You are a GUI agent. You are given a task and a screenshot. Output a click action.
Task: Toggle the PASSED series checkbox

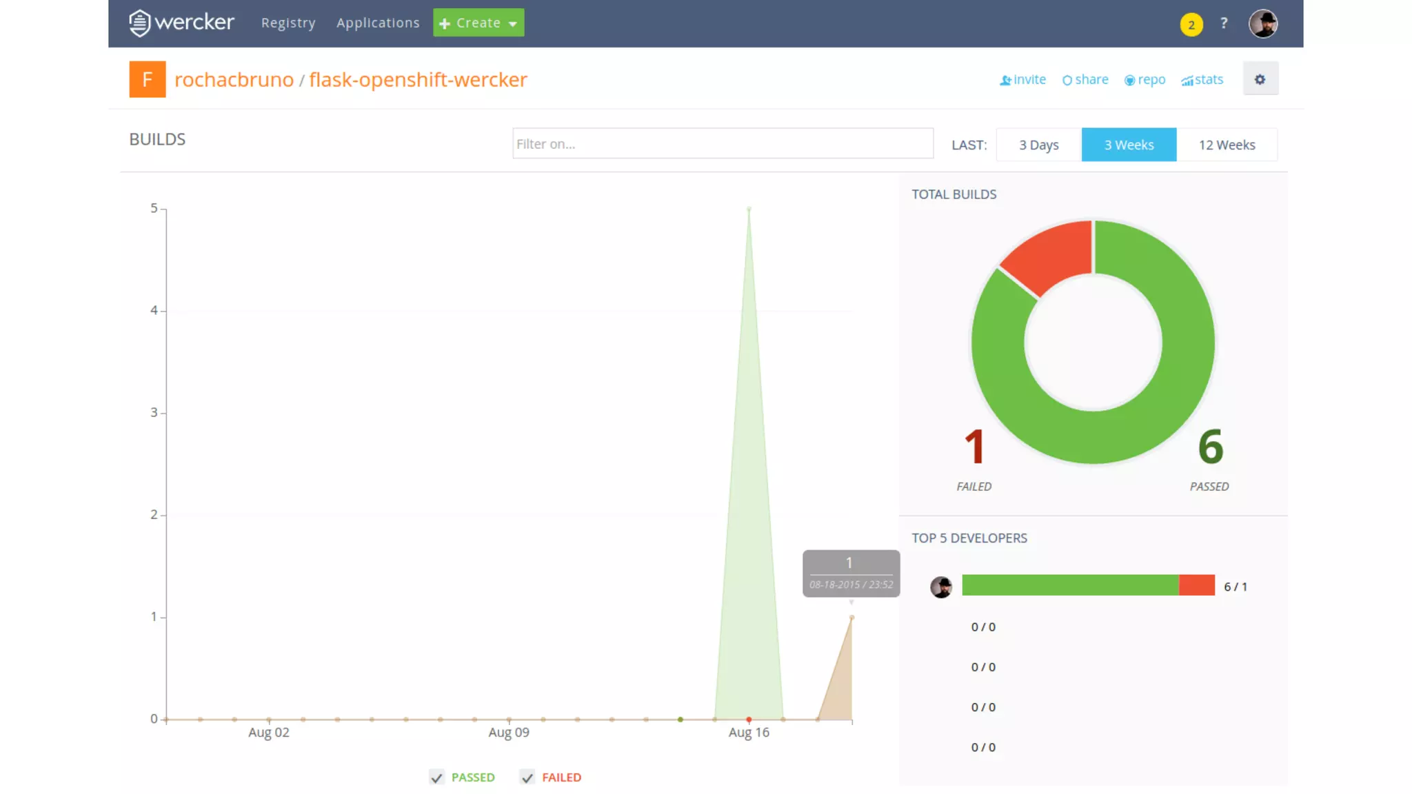tap(436, 777)
